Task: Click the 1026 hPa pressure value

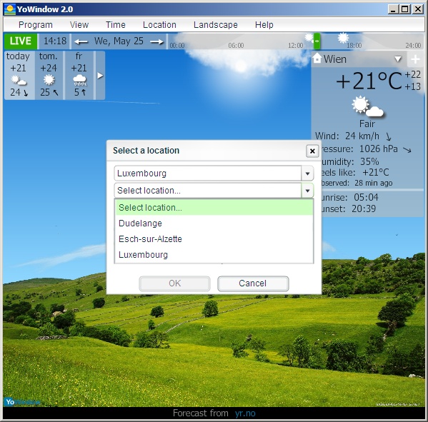Action: pyautogui.click(x=378, y=149)
